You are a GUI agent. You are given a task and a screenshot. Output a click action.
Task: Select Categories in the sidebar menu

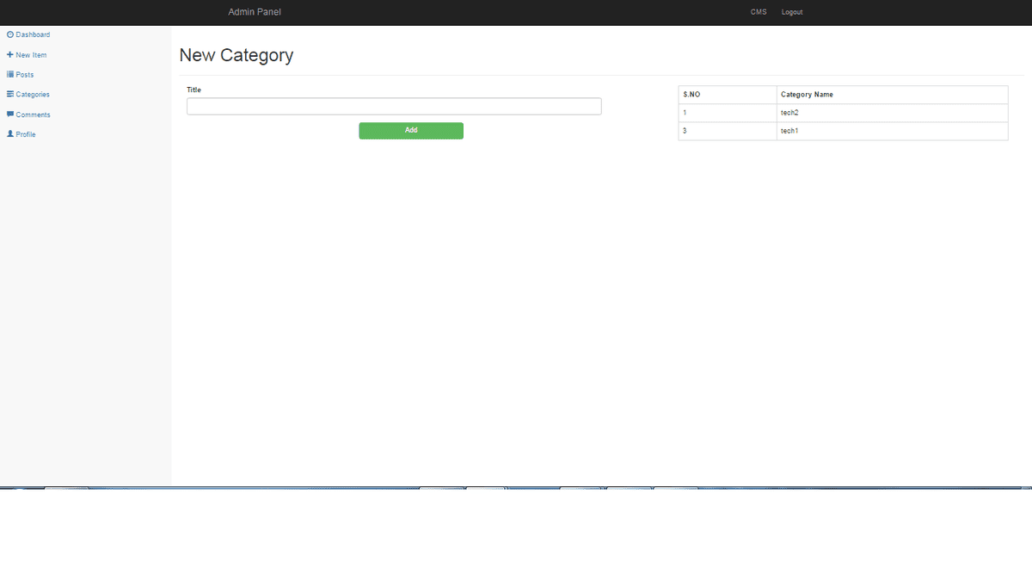point(33,95)
